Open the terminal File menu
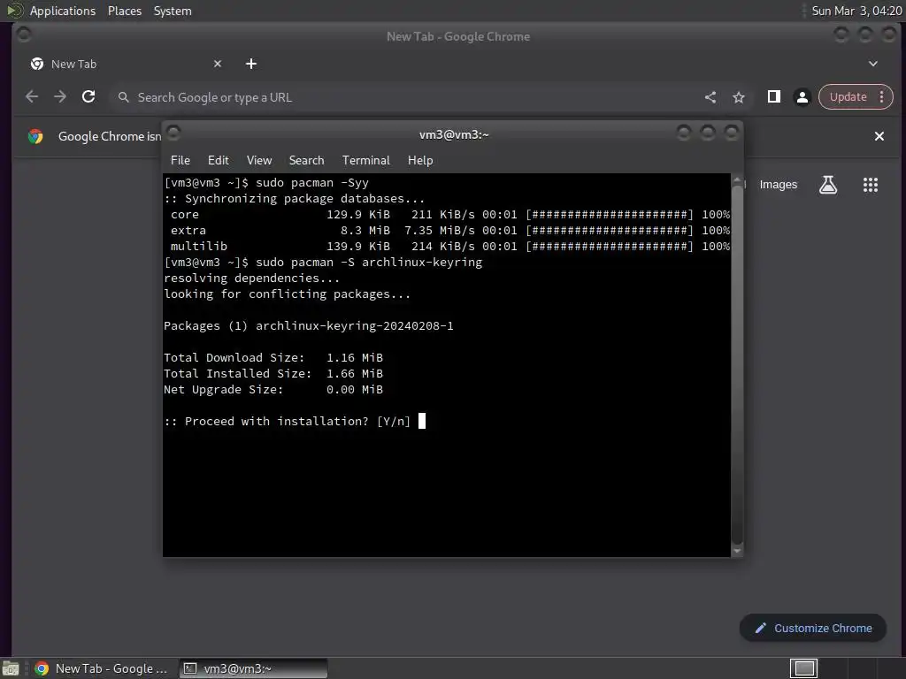Image resolution: width=906 pixels, height=679 pixels. pyautogui.click(x=180, y=161)
